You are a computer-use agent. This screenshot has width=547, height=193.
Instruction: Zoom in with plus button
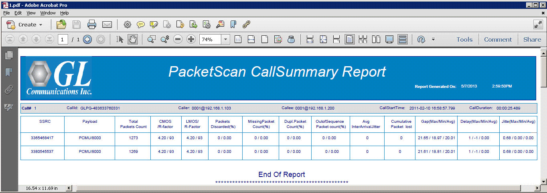coord(191,39)
